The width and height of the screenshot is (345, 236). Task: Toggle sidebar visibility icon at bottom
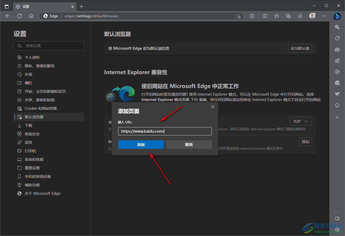pos(337,218)
